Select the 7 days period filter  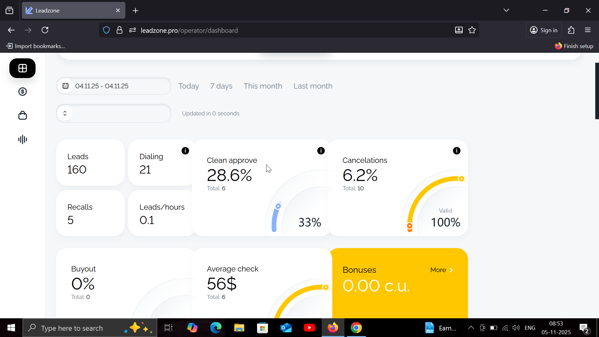221,86
